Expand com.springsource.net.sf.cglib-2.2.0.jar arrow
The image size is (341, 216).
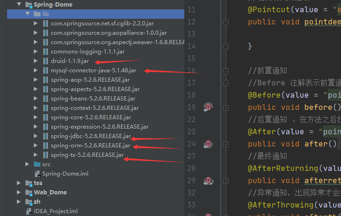click(36, 23)
